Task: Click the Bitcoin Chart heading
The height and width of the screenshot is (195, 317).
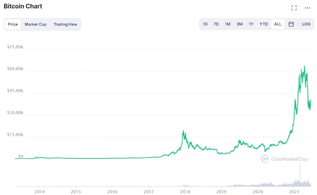Action: point(23,6)
